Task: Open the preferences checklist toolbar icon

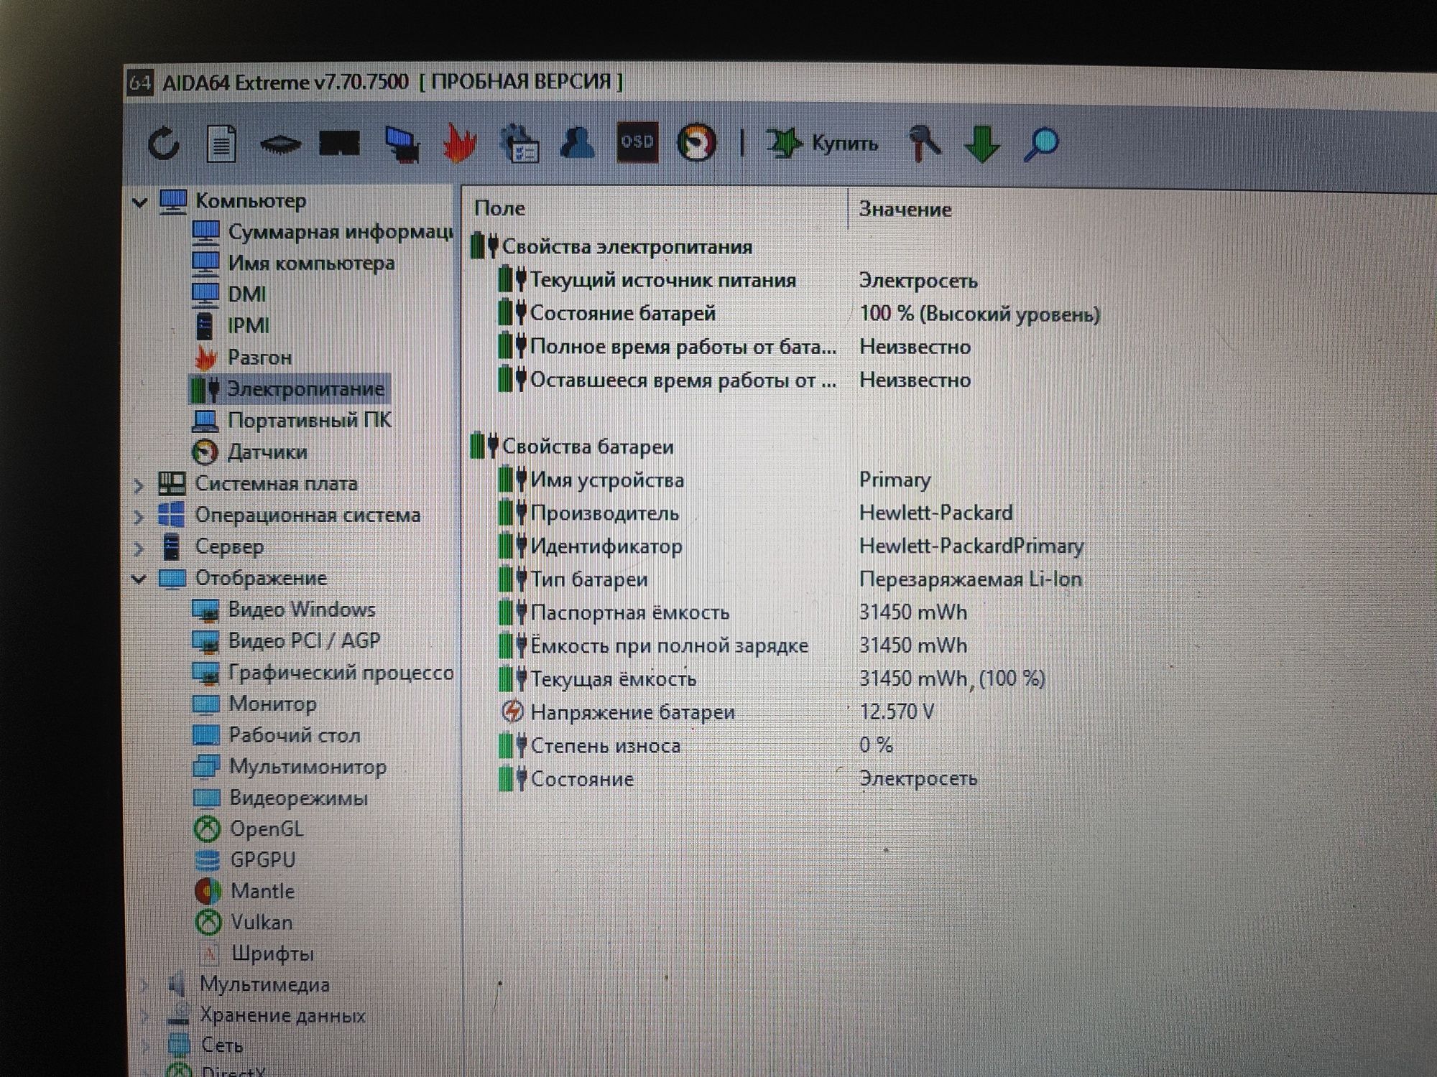Action: pos(519,144)
